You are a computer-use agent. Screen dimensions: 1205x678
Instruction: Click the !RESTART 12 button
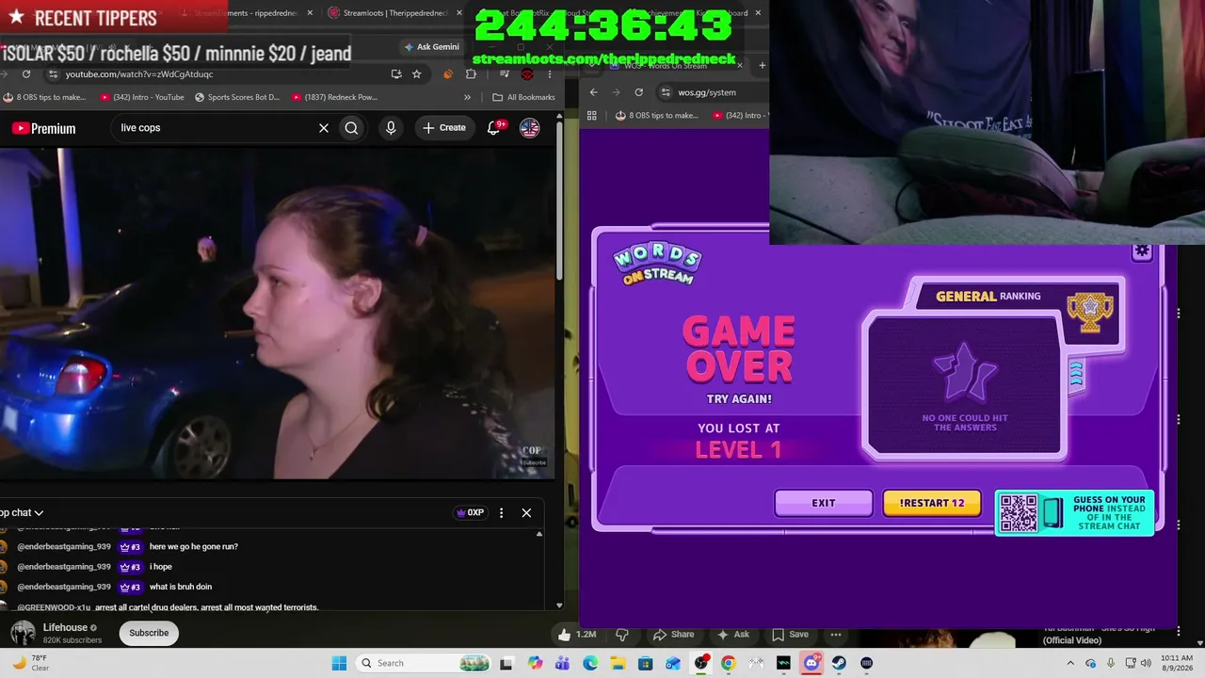point(932,504)
